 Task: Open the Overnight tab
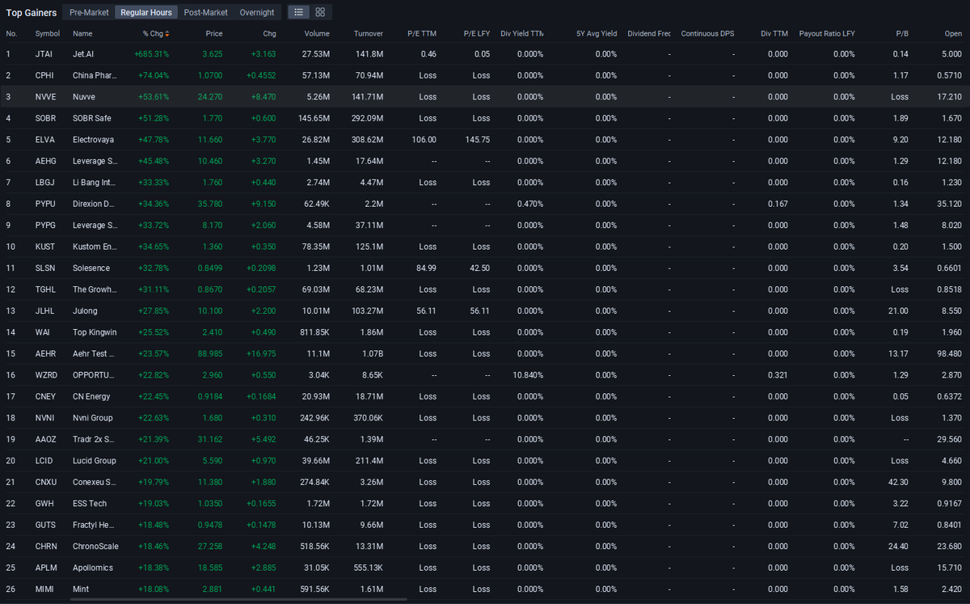(x=256, y=12)
